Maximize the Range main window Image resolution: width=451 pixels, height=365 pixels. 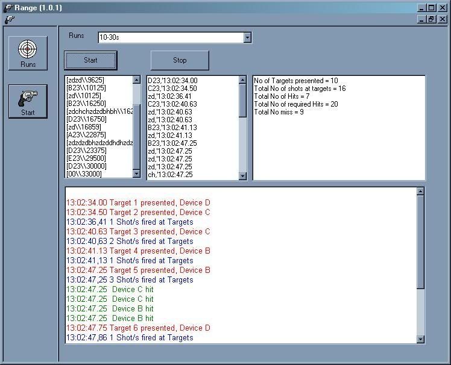[432, 8]
